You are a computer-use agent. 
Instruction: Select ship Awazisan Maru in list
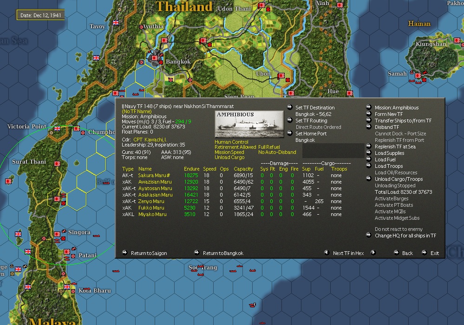pos(155,182)
